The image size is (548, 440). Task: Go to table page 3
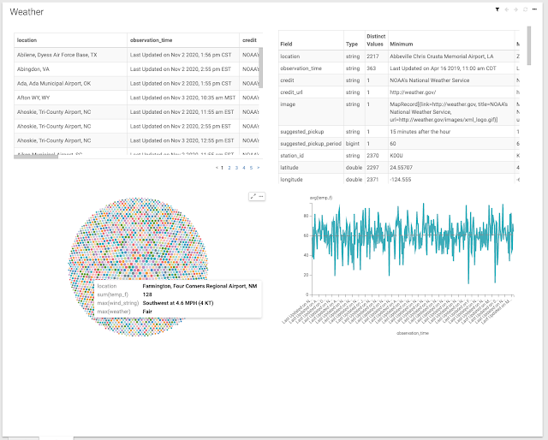[x=236, y=168]
